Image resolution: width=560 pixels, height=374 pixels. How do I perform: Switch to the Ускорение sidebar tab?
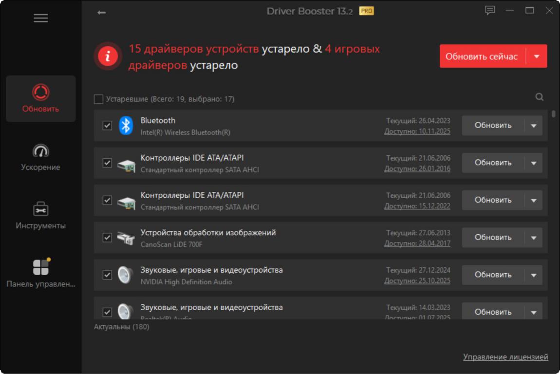(40, 157)
